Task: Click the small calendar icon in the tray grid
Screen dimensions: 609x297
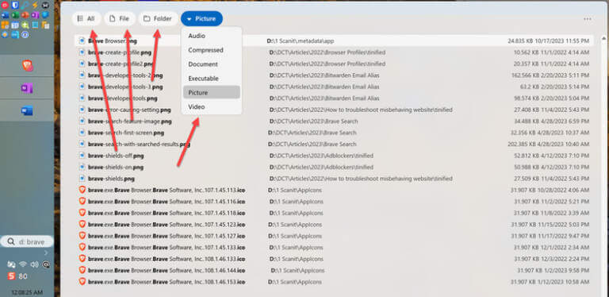Action: [15, 25]
